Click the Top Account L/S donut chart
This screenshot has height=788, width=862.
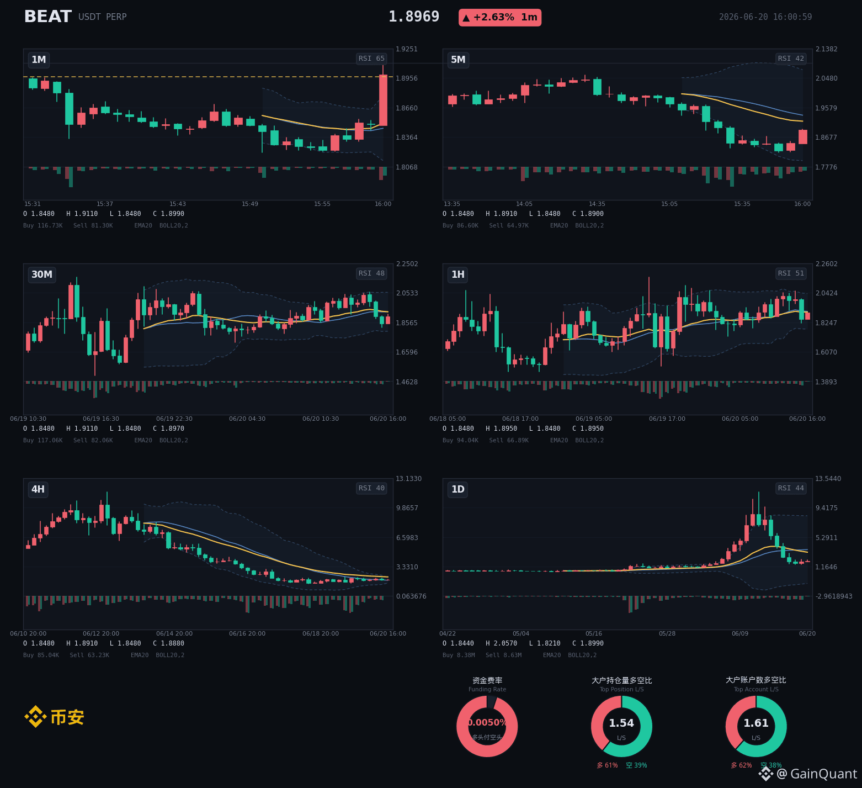pyautogui.click(x=756, y=726)
